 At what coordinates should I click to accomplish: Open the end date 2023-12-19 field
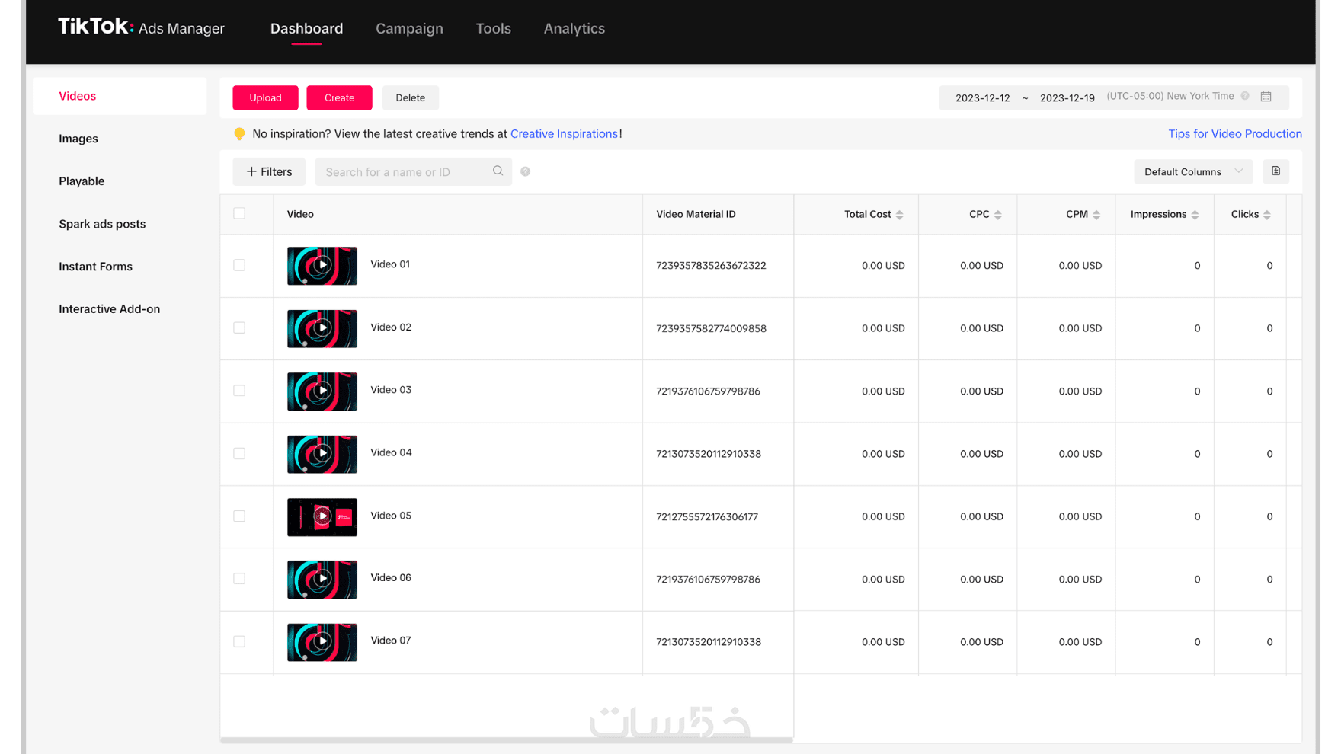pos(1067,97)
